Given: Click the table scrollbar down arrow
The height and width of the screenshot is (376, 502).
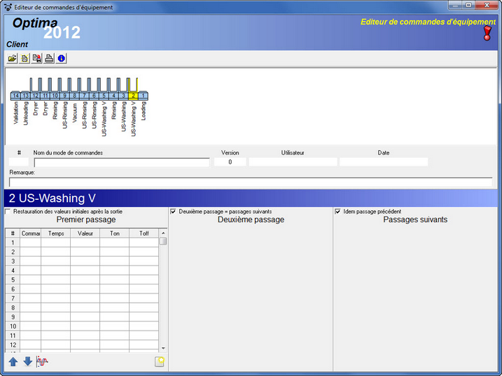Looking at the screenshot, I should [163, 347].
